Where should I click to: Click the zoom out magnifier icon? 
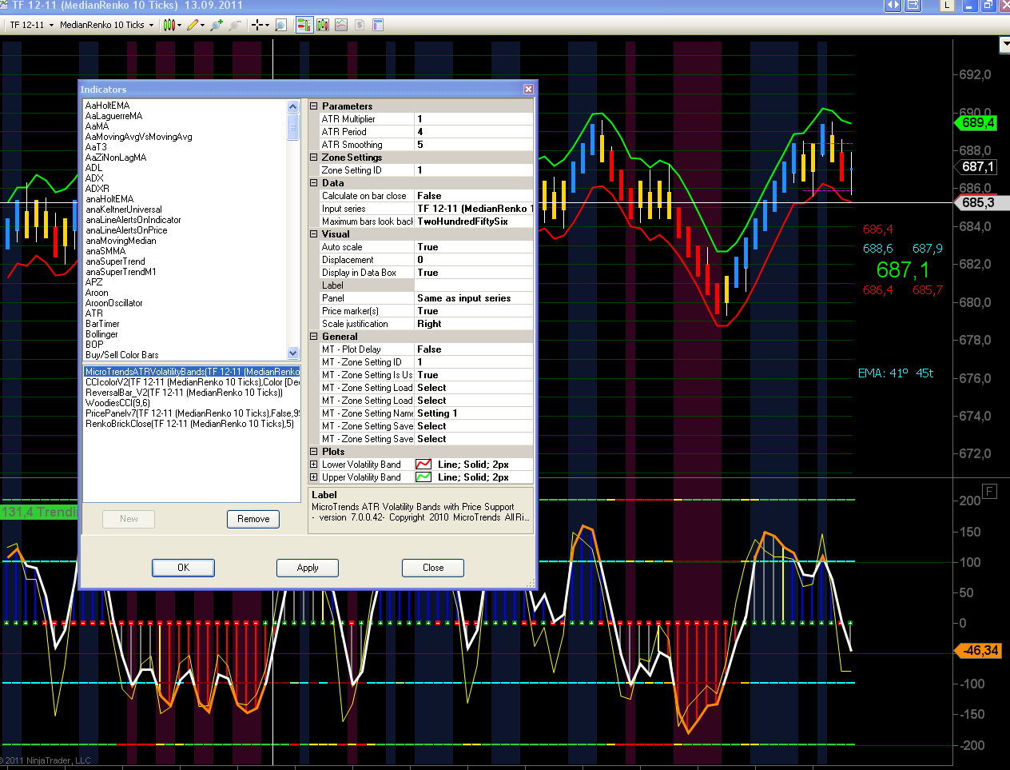click(x=235, y=25)
